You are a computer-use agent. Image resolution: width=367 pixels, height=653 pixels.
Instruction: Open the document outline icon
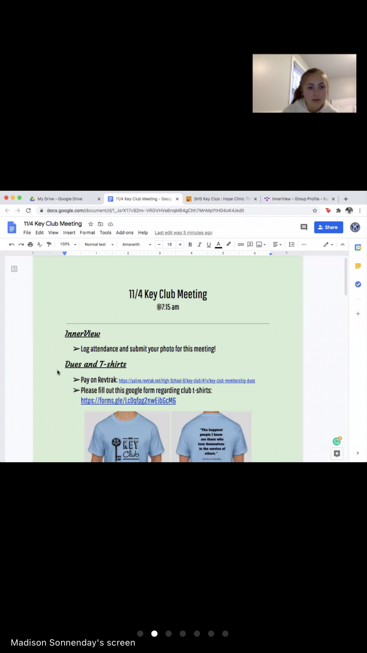(x=14, y=269)
